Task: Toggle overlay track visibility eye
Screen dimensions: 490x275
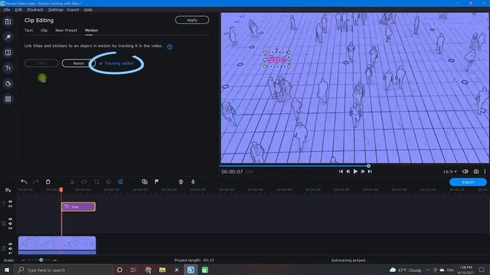Action: (x=10, y=219)
